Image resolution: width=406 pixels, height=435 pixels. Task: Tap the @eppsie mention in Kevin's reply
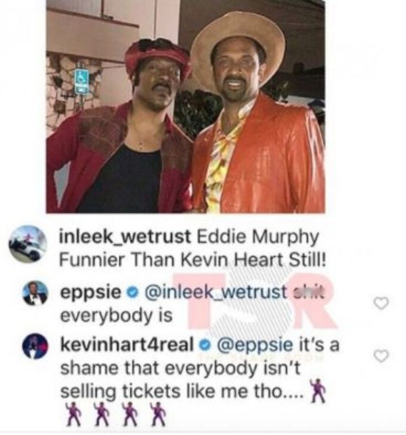[256, 346]
